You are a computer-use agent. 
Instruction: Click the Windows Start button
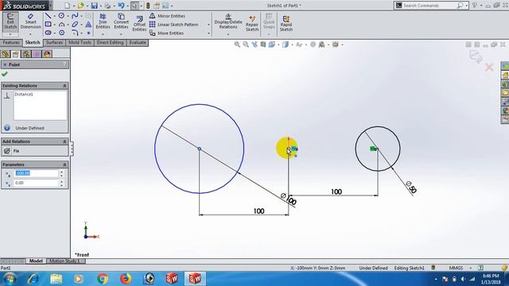tap(10, 279)
